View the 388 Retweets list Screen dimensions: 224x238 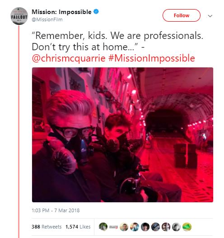click(x=47, y=227)
